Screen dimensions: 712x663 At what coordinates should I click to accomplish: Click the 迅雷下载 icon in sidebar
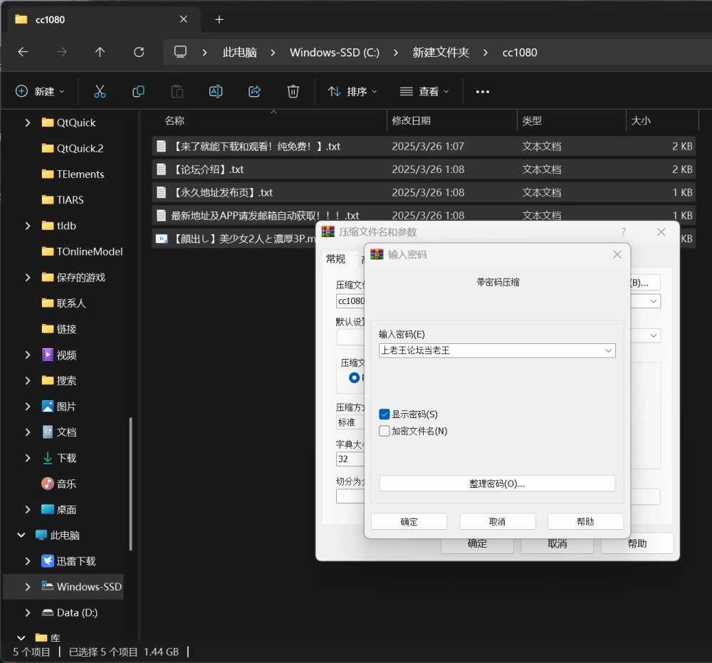coord(47,561)
